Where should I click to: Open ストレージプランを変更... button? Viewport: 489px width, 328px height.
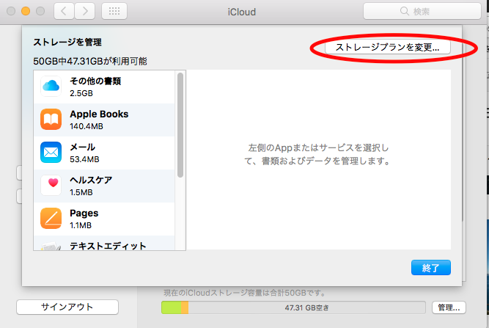point(387,47)
